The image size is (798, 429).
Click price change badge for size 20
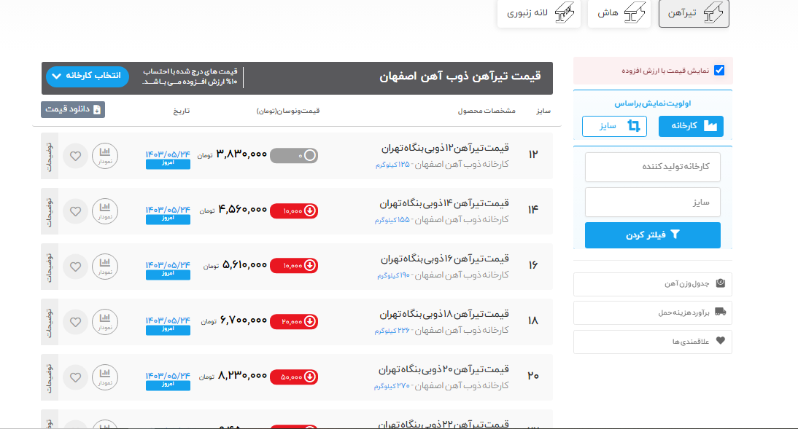point(294,377)
